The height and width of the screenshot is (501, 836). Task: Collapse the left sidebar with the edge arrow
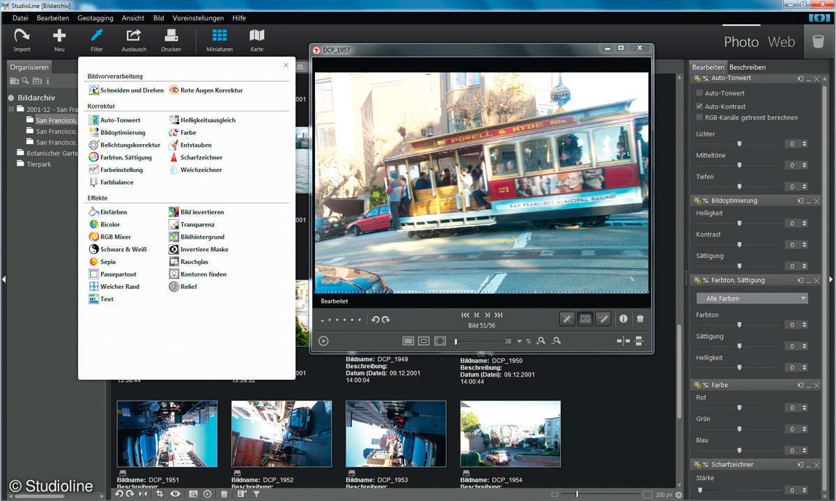3,279
